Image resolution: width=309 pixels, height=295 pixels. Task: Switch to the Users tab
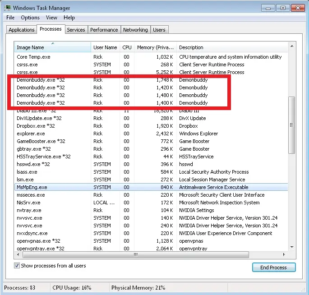(159, 30)
